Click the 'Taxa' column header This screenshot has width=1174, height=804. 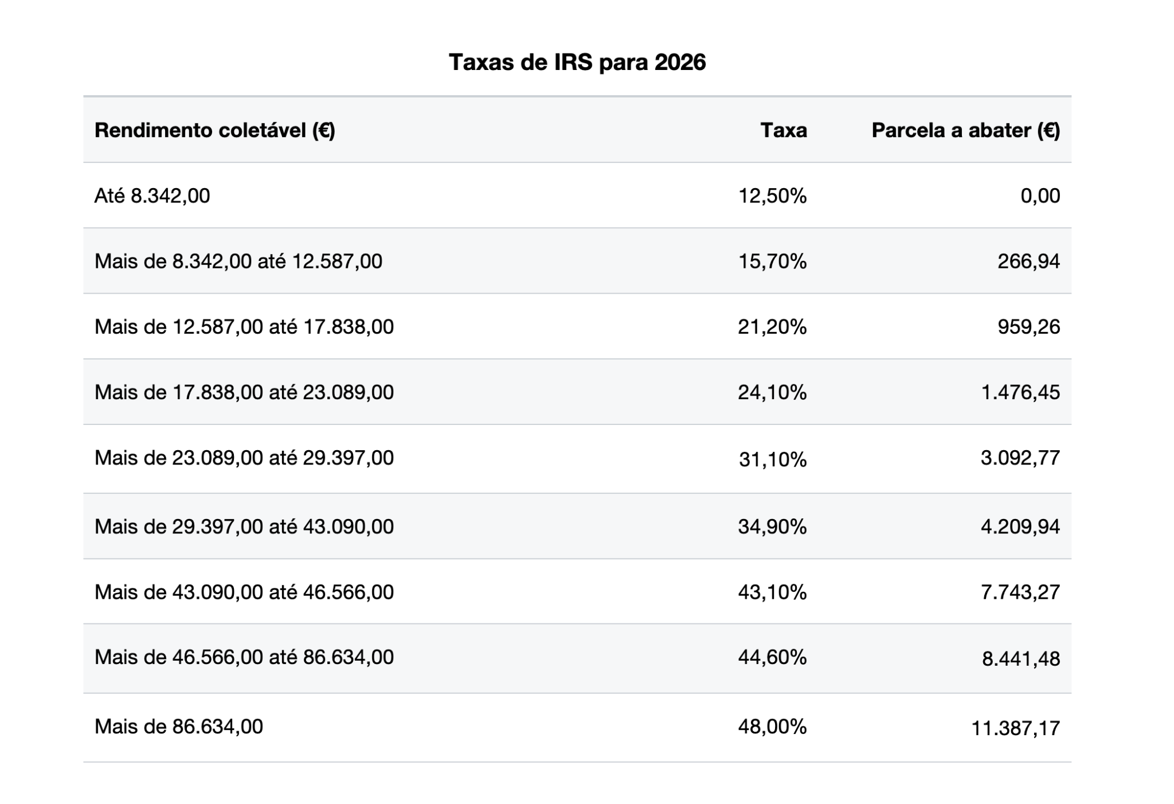pyautogui.click(x=783, y=131)
